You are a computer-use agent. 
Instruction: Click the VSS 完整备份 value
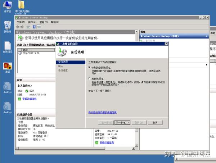[x=40, y=132]
